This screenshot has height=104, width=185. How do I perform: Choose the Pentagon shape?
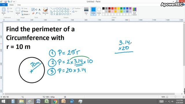point(57,12)
